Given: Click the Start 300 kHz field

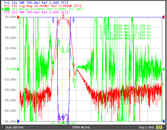Looking at the screenshot, I should [x=14, y=127].
